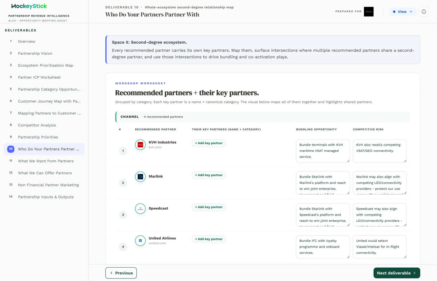The image size is (437, 281).
Task: Edit Marlink competitive risk text box
Action: 380,183
